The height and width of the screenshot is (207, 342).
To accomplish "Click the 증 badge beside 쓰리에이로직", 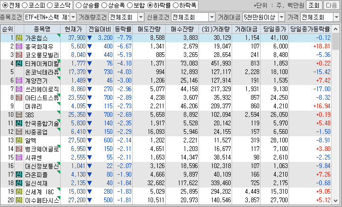I will click(19, 89).
